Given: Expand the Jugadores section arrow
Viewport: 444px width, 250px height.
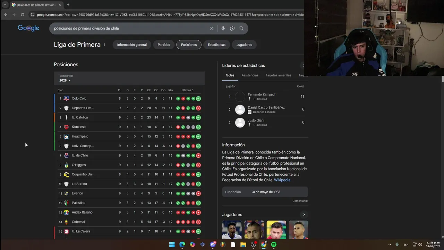Looking at the screenshot, I should 304,215.
